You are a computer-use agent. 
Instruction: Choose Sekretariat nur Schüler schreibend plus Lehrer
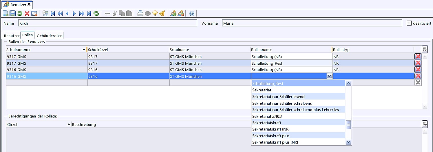[x=298, y=110]
